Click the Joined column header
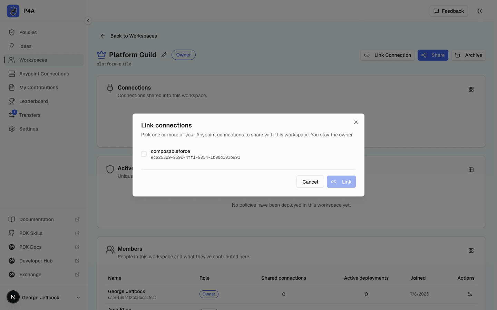Image resolution: width=497 pixels, height=310 pixels. click(x=418, y=278)
